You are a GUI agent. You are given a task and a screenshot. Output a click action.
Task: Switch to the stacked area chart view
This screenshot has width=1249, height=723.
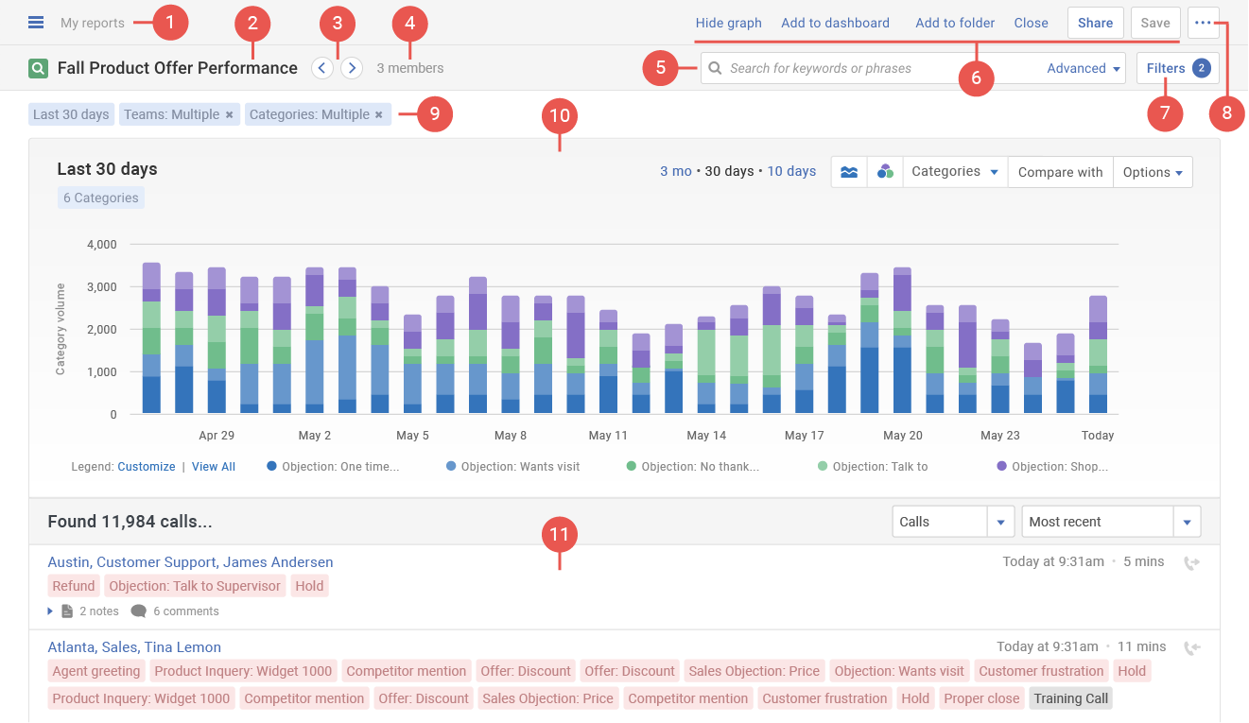(x=849, y=172)
